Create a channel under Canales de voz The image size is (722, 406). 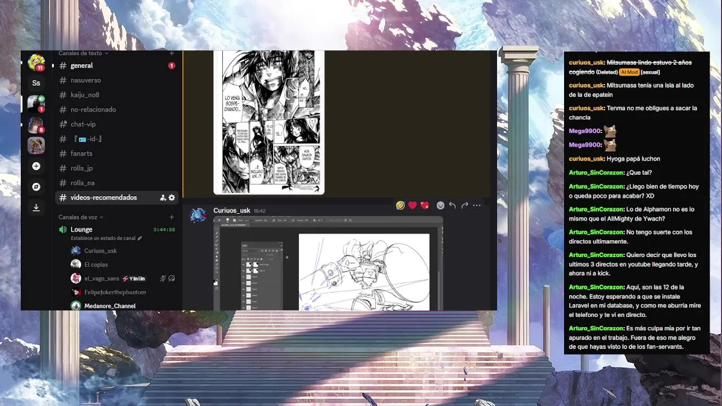(x=171, y=217)
